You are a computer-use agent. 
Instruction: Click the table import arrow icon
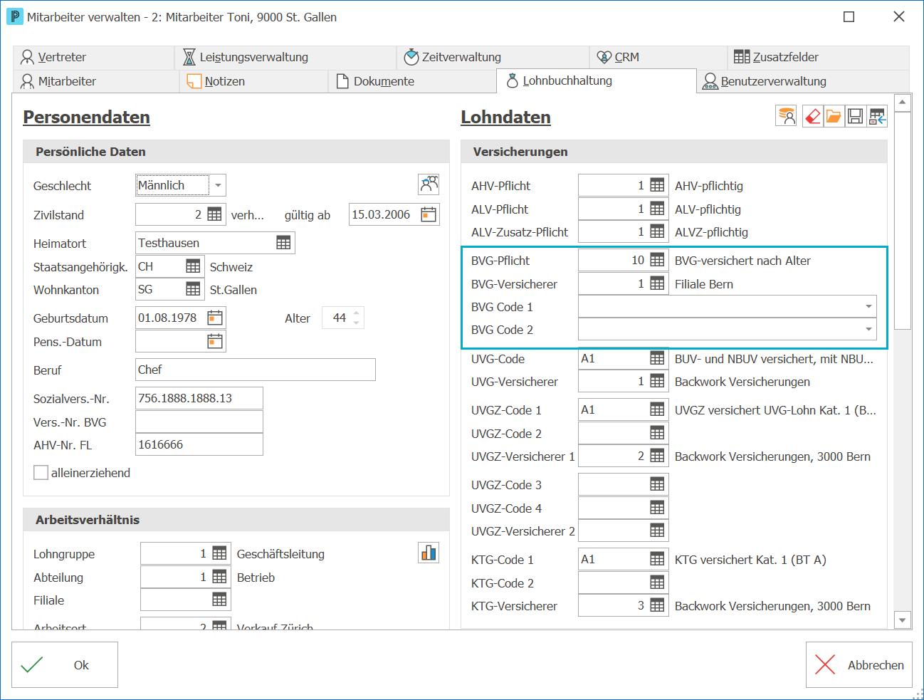click(x=877, y=116)
